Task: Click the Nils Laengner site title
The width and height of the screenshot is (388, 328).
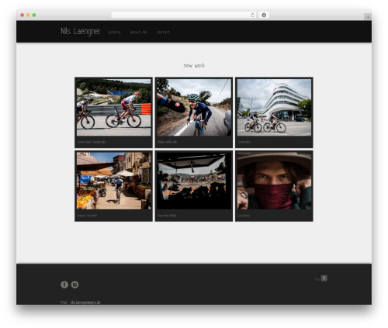Action: pos(80,31)
